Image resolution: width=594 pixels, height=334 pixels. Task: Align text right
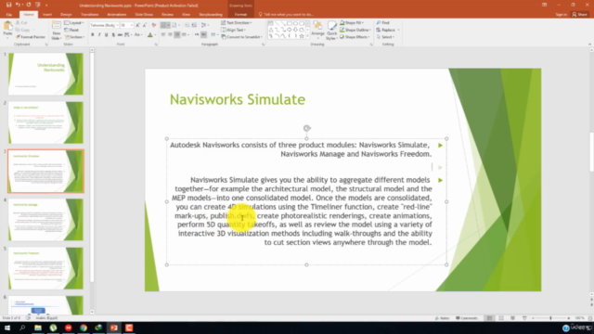pos(177,35)
